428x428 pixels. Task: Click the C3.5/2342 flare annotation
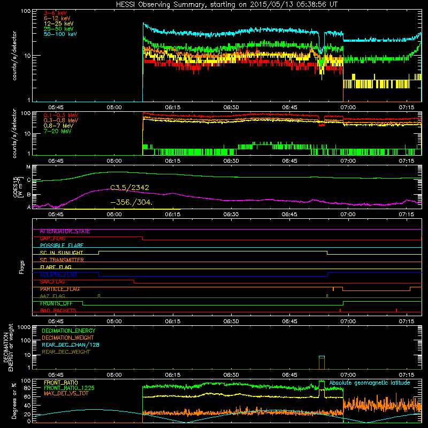click(129, 188)
